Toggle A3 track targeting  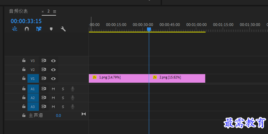click(33, 107)
